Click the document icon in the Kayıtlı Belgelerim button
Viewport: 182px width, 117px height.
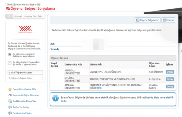[x=138, y=20]
